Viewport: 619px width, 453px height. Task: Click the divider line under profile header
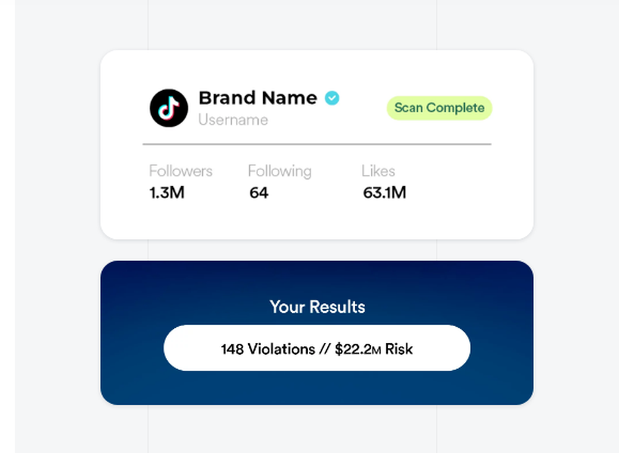317,144
